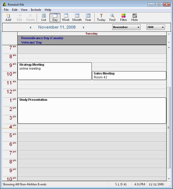Click the 9 pm time label
The width and height of the screenshot is (173, 189).
[13, 170]
